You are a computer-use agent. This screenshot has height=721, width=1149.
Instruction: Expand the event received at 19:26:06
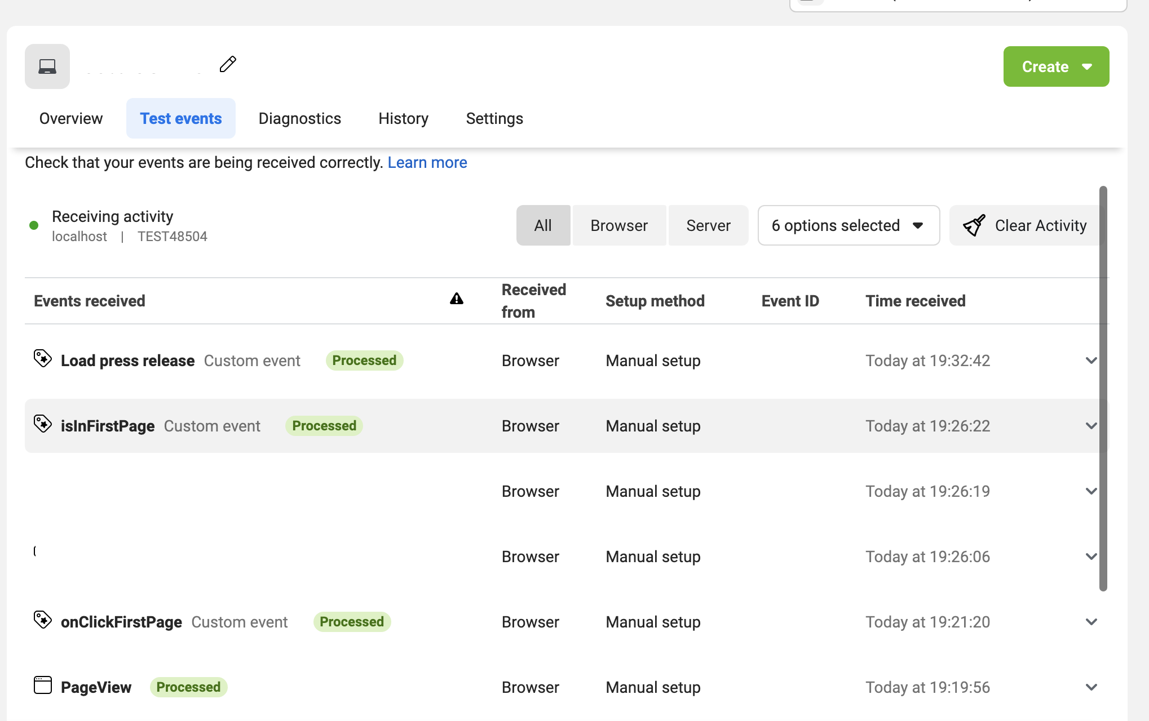point(1091,557)
